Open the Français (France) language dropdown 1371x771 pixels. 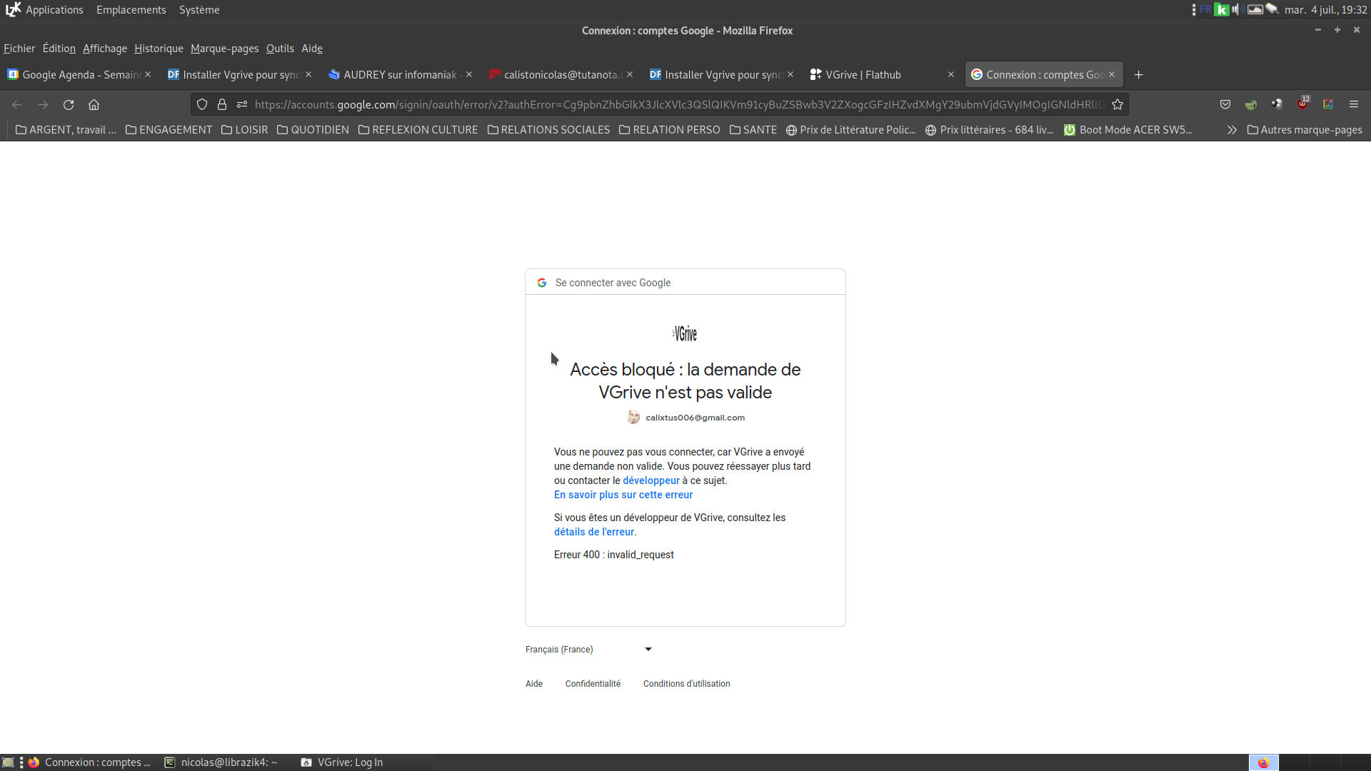pos(588,650)
